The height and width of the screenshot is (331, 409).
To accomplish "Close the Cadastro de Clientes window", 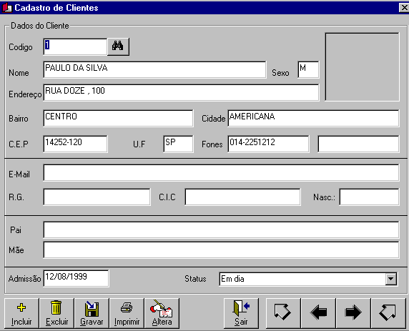I will pyautogui.click(x=404, y=8).
